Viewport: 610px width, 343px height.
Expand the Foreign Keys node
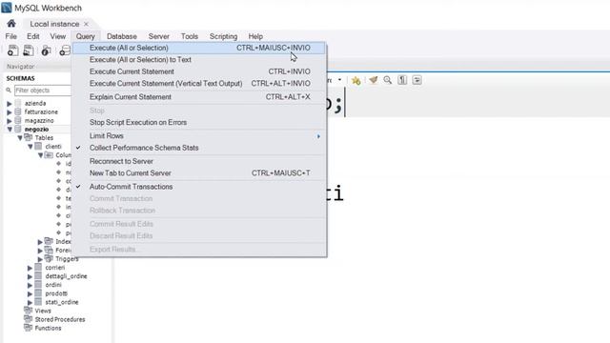[40, 250]
